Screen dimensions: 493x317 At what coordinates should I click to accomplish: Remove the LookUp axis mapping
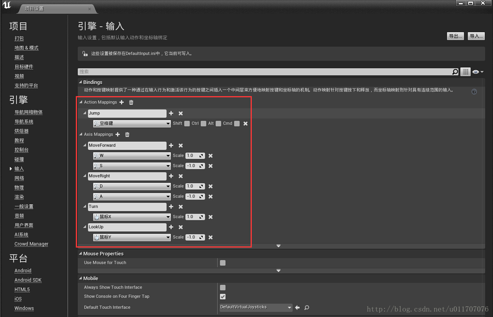click(x=181, y=227)
